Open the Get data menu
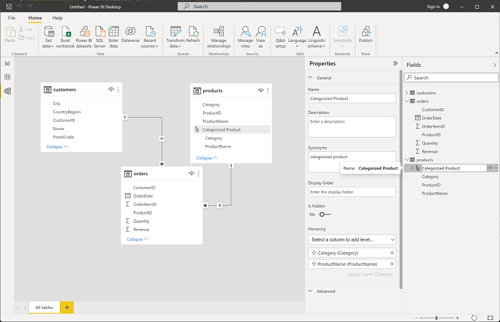 tap(49, 37)
